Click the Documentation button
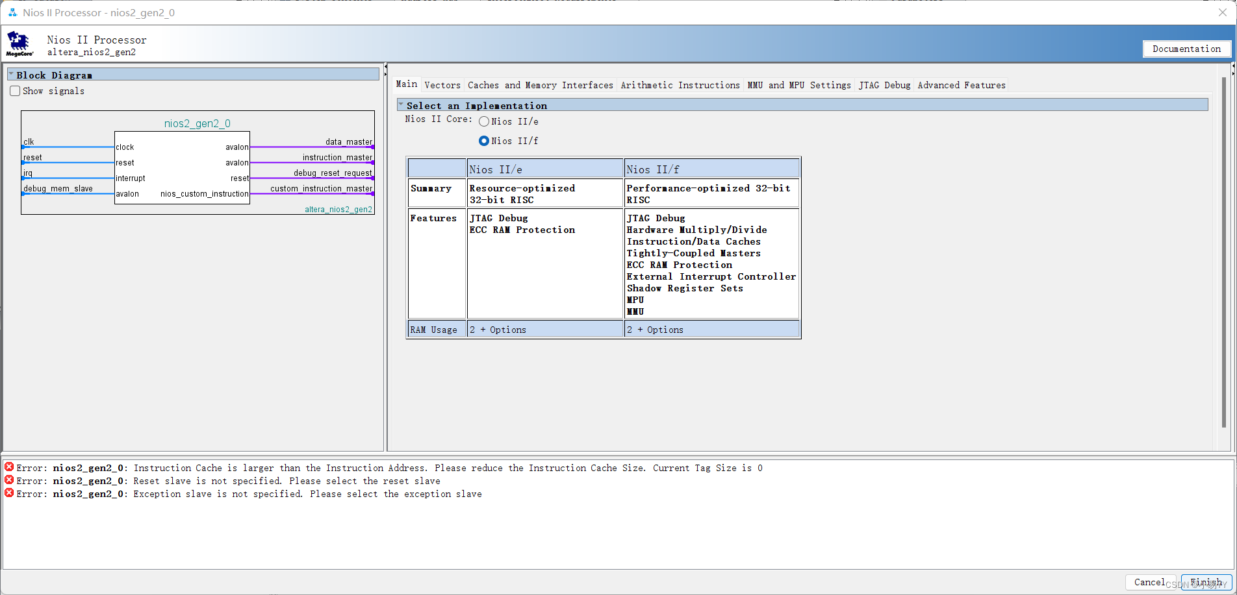Viewport: 1237px width, 595px height. (x=1186, y=49)
